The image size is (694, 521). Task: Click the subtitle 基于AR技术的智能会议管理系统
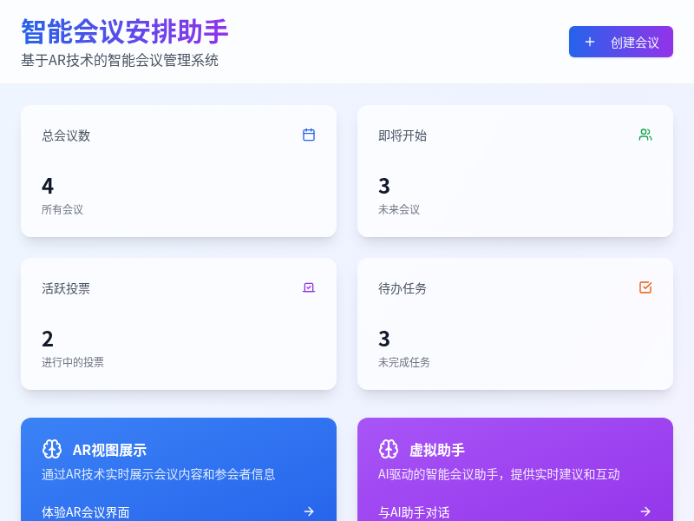click(x=120, y=60)
